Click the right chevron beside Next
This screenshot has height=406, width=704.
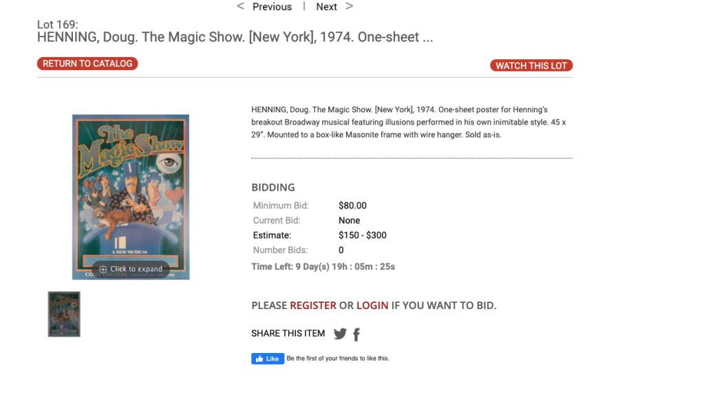pos(350,6)
